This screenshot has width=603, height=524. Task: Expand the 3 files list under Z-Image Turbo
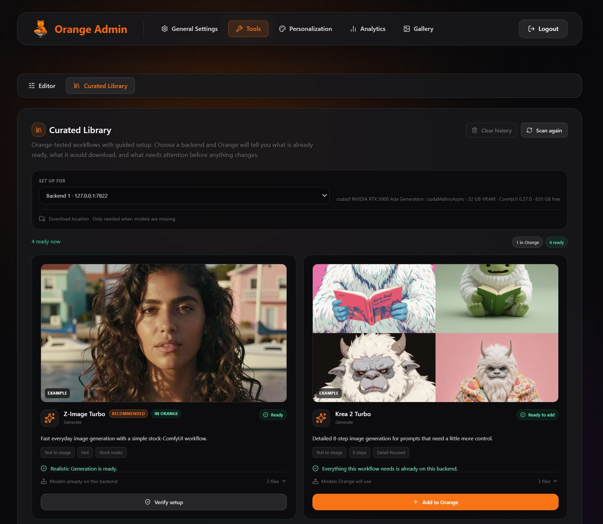pyautogui.click(x=276, y=481)
